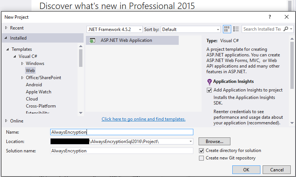This screenshot has height=177, width=296.
Task: Select the Android template category
Action: (34, 85)
